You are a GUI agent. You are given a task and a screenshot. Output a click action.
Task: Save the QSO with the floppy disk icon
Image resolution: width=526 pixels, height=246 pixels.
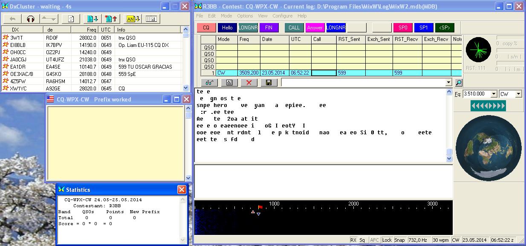coord(269,82)
